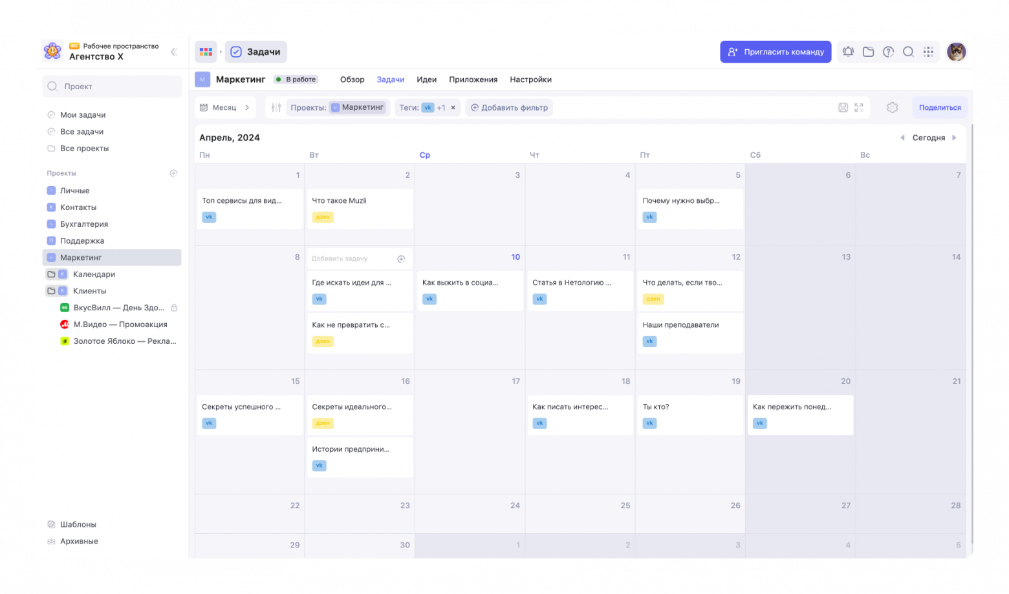The image size is (1009, 594).
Task: Click the save filter floppy disk icon
Action: pyautogui.click(x=843, y=108)
